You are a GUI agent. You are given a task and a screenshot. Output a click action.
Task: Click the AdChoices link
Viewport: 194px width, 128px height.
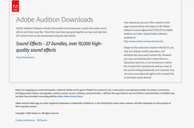click(x=42, y=120)
